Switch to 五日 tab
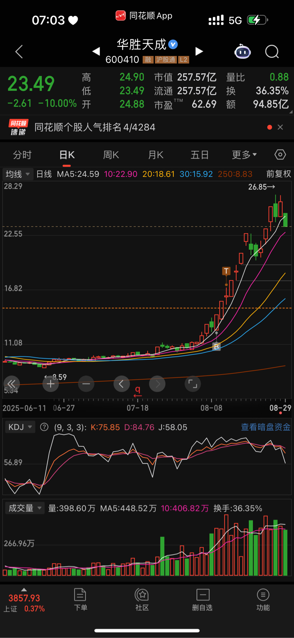294x638 pixels. 199,155
